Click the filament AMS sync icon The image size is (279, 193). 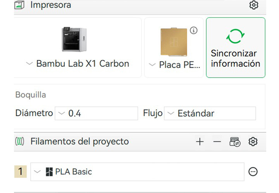pyautogui.click(x=235, y=142)
